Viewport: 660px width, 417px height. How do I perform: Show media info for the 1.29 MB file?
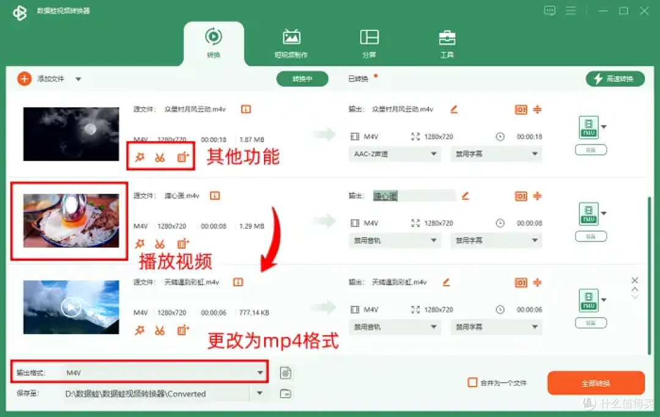[215, 195]
